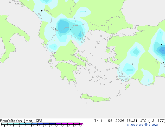Pick the 40–45 mm legend color swatch
165x127 pixels.
[71, 124]
